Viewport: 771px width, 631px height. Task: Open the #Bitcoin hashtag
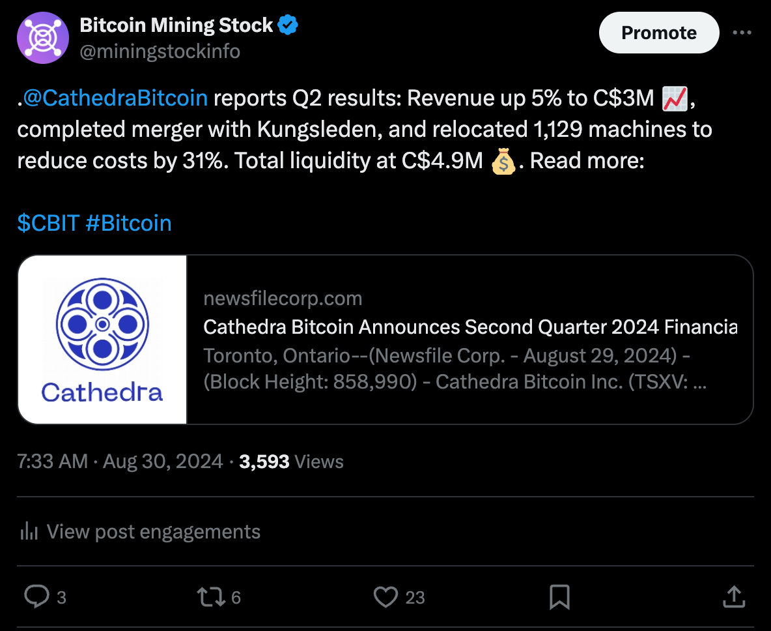[128, 223]
